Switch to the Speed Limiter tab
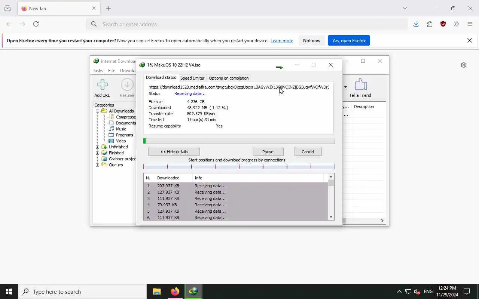Image resolution: width=479 pixels, height=299 pixels. pos(192,78)
